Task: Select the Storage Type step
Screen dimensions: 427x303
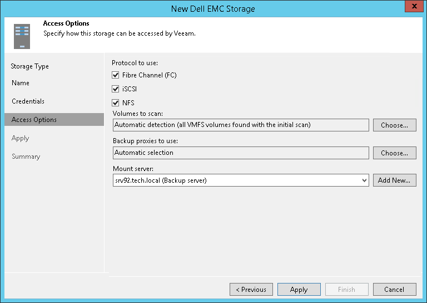Action: click(29, 66)
